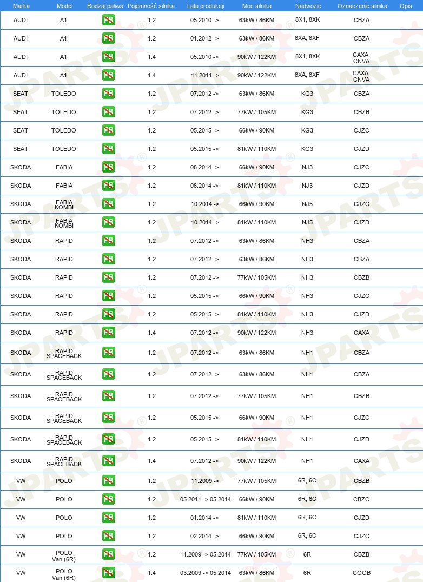This screenshot has height=582, width=423.
Task: Click fuel icon in Seat Toledo CJZC row
Action: 108,130
